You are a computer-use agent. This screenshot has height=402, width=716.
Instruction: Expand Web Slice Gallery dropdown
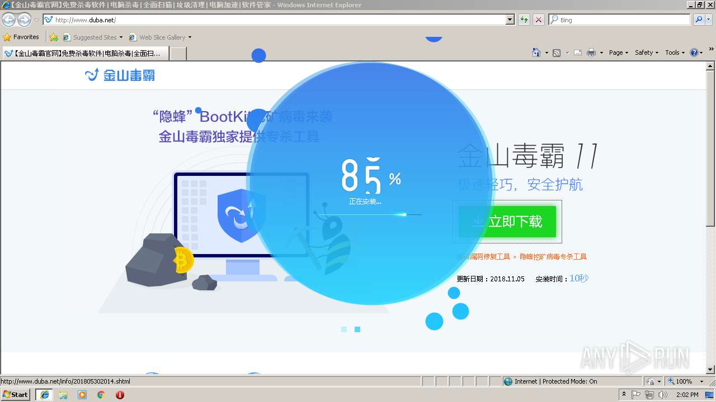190,37
